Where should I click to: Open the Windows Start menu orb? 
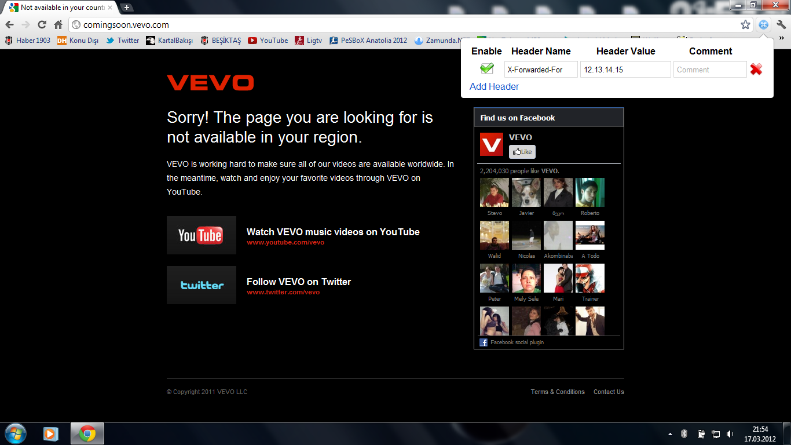click(x=15, y=433)
